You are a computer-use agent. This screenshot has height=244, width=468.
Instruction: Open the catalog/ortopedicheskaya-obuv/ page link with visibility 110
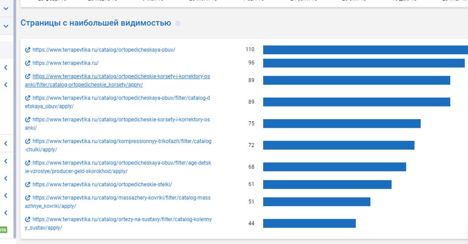[x=104, y=50]
